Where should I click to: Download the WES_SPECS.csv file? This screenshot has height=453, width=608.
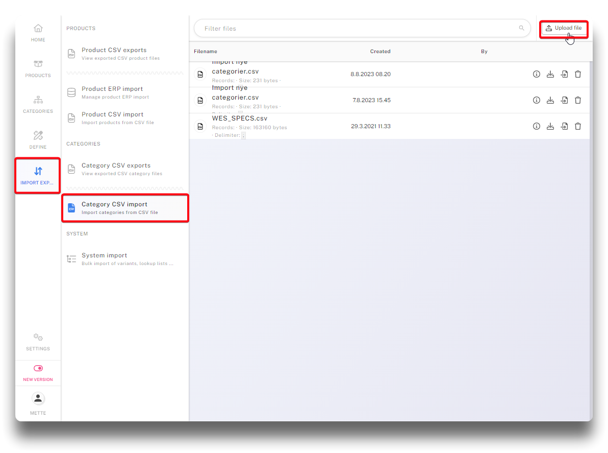coord(550,126)
